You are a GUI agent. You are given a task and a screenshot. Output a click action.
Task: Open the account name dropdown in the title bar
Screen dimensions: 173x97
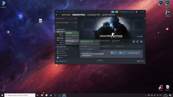click(128, 12)
